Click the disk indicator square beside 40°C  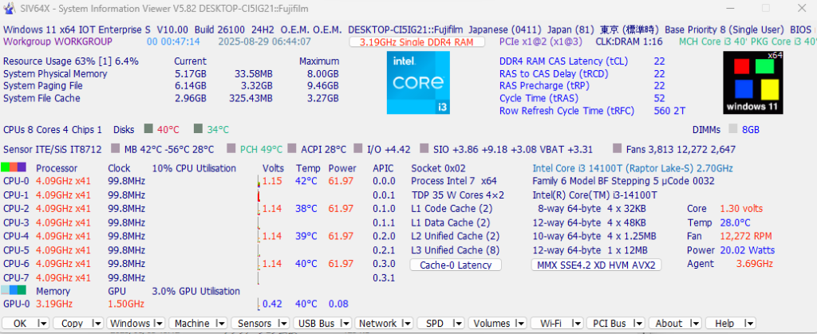[x=148, y=128]
